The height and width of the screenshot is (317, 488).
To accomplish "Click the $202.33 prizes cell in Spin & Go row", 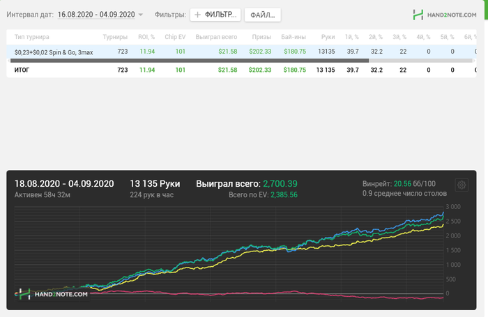I will coord(260,52).
